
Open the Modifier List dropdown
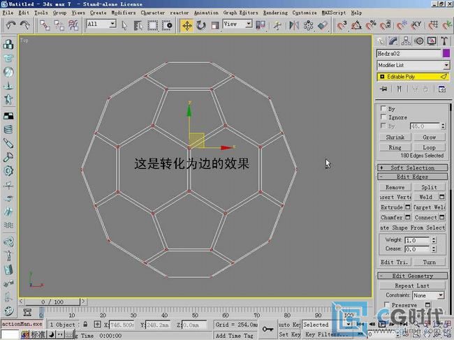[413, 65]
